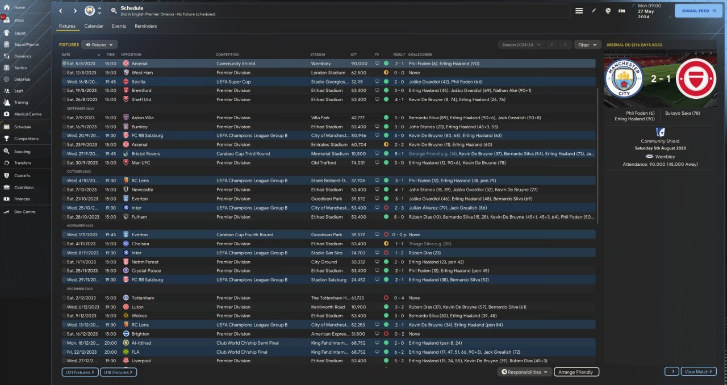This screenshot has height=385, width=727.
Task: Expand the Fixtures view dropdown
Action: 99,44
